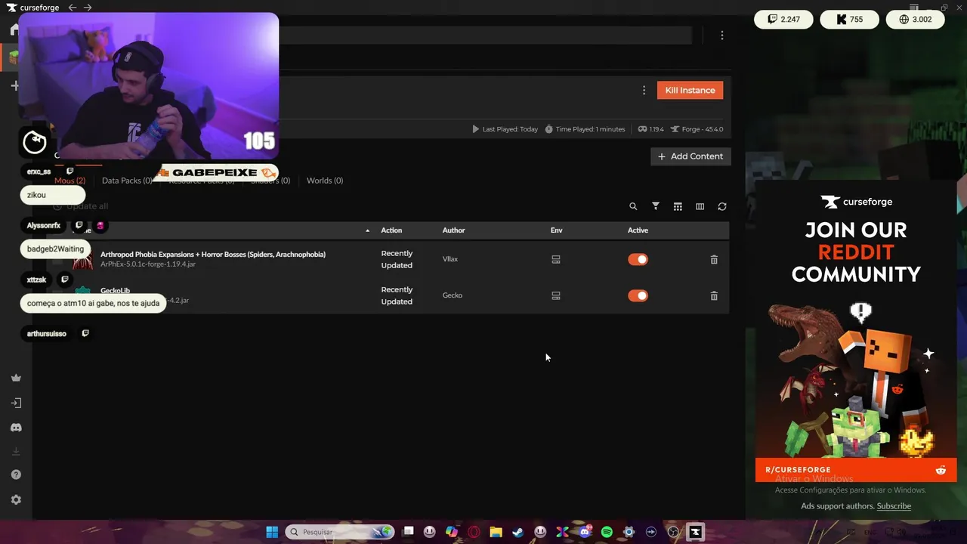Click the Windows taskbar Pesquisar search box
This screenshot has width=967, height=544.
point(339,532)
